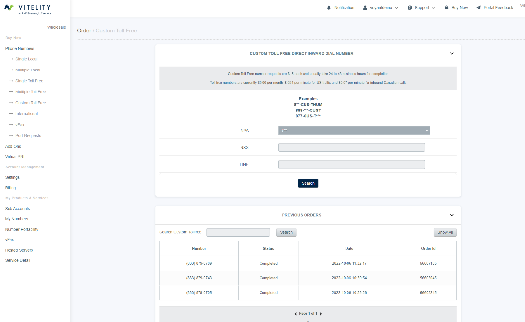Click the previous page arrow in pagination
Image resolution: width=525 pixels, height=322 pixels.
pos(295,314)
